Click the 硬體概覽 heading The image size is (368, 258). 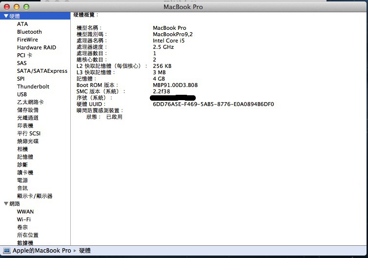click(x=86, y=15)
